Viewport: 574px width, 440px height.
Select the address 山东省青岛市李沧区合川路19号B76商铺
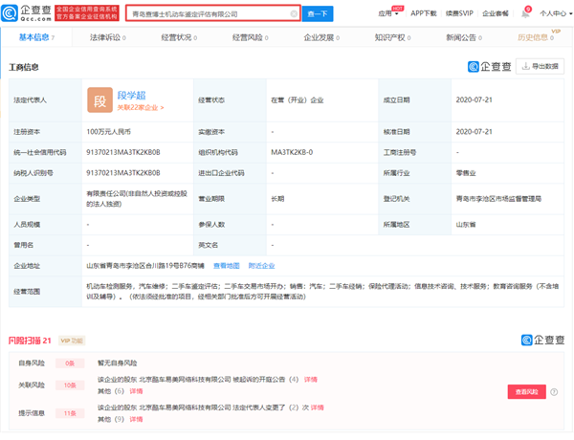pyautogui.click(x=145, y=266)
